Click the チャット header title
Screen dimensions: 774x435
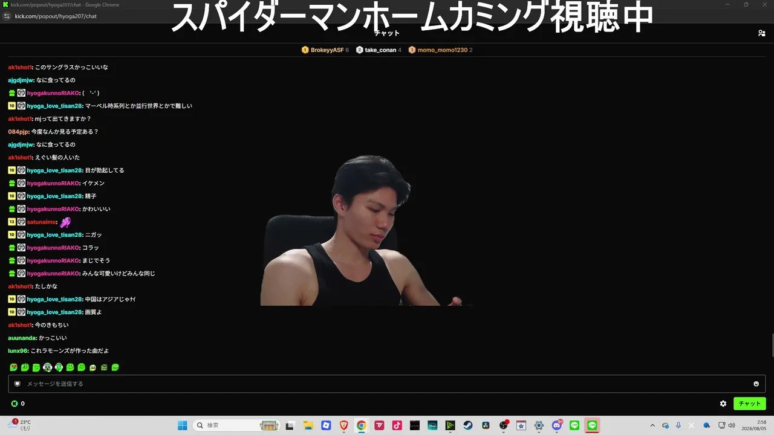[387, 33]
